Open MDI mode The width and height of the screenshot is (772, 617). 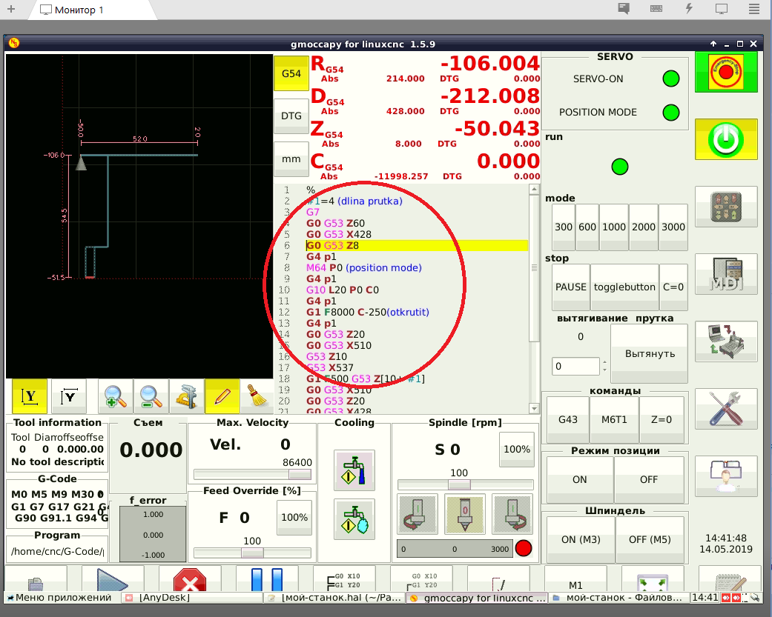pos(726,274)
